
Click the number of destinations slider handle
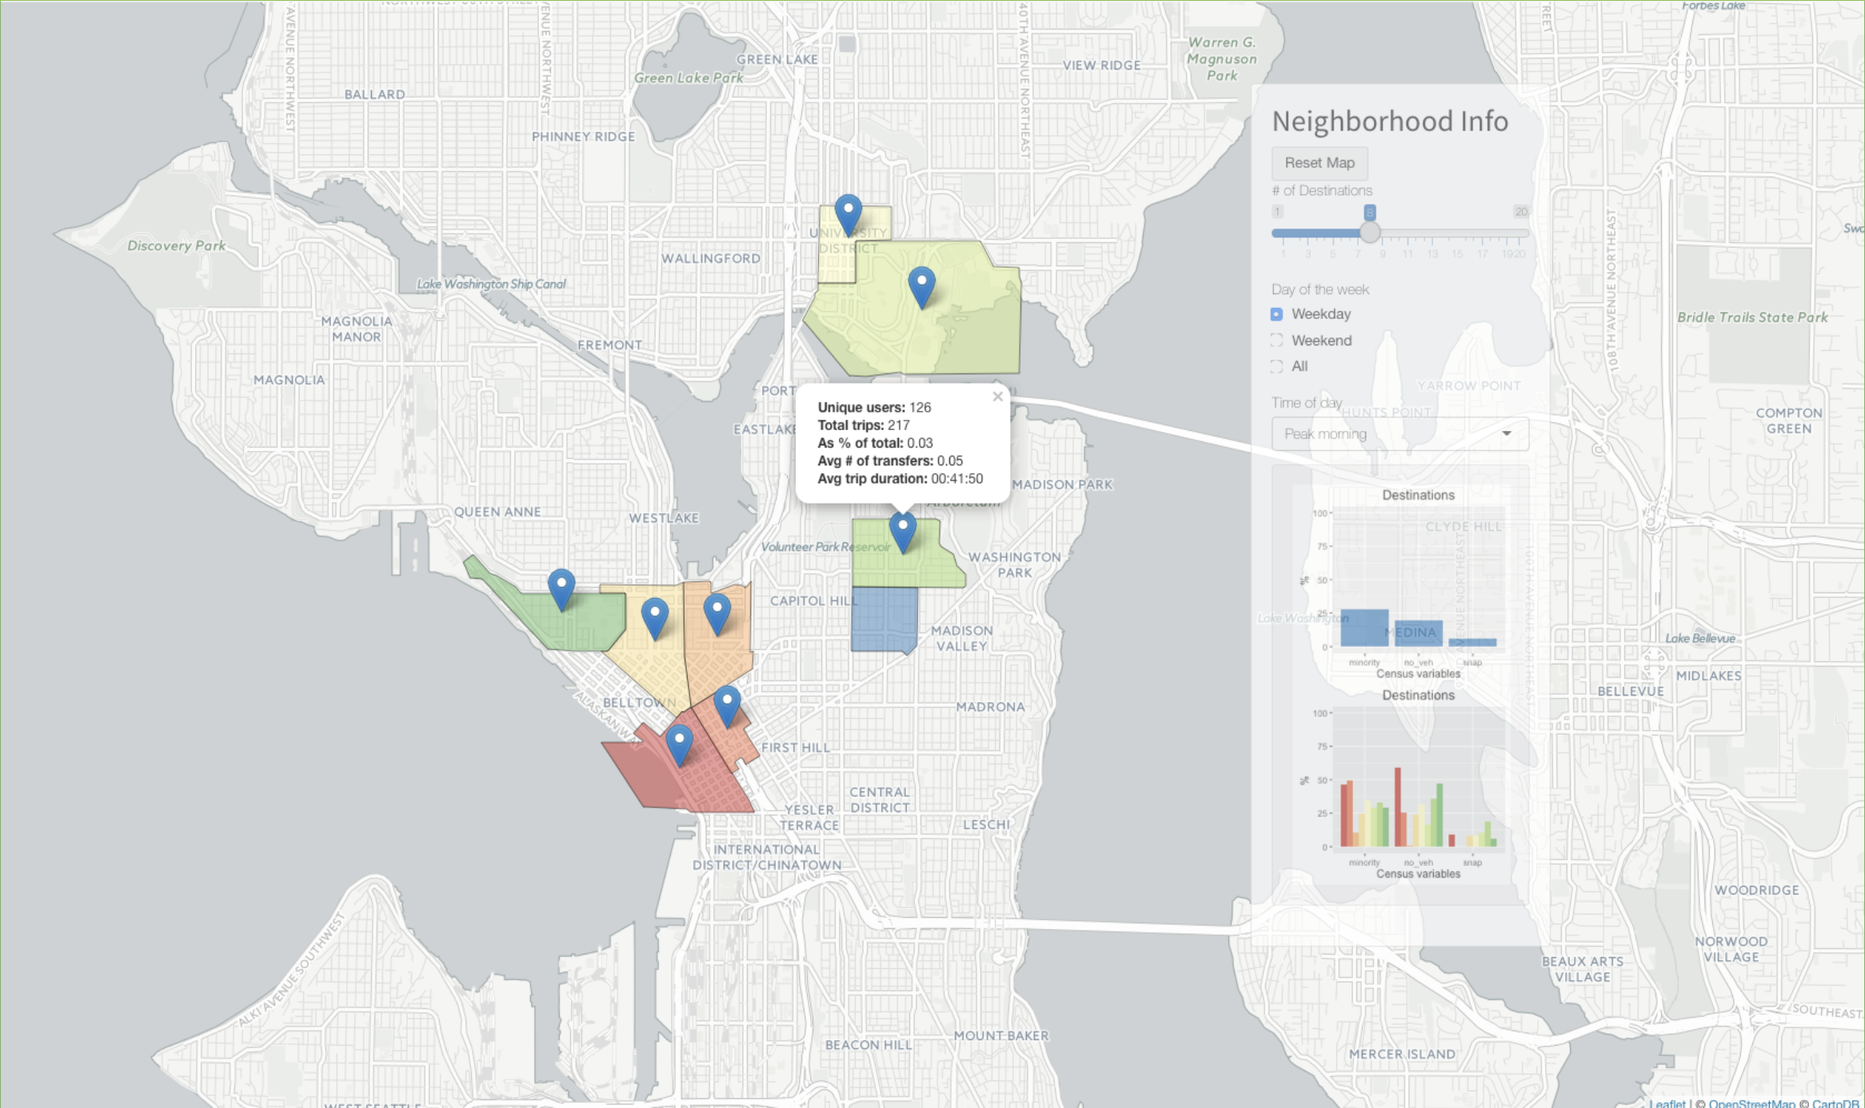(1369, 233)
